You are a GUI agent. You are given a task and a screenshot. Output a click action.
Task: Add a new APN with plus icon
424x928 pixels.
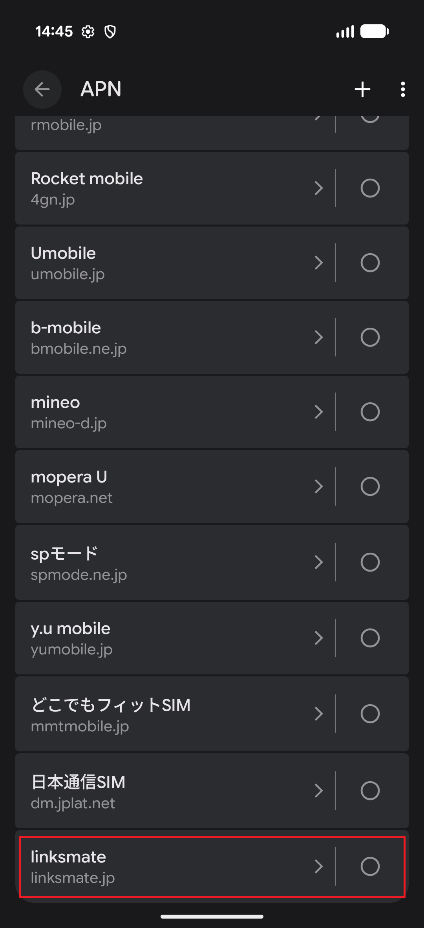(x=362, y=90)
